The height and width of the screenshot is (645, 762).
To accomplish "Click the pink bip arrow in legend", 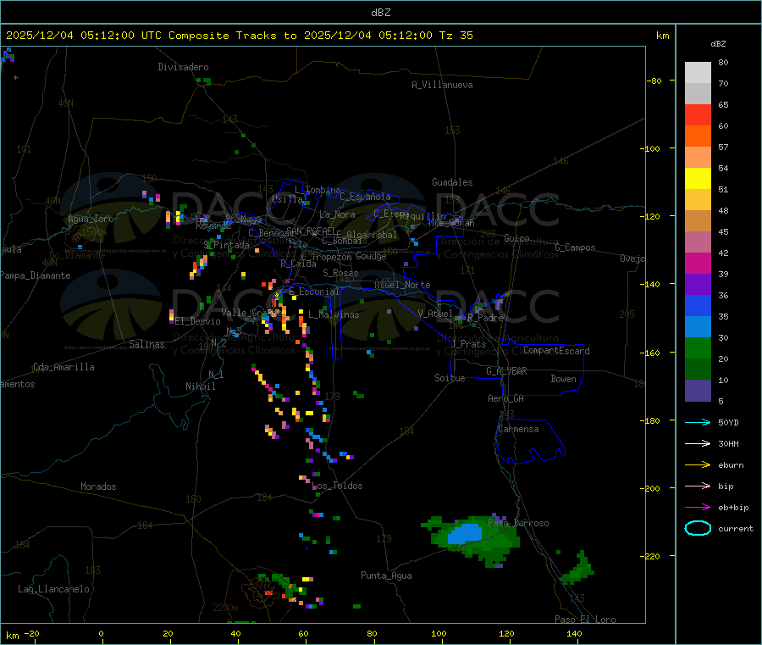I will [x=698, y=486].
